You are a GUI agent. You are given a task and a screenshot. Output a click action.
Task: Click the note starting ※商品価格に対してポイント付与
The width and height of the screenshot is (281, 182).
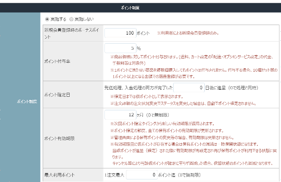pyautogui.click(x=192, y=60)
